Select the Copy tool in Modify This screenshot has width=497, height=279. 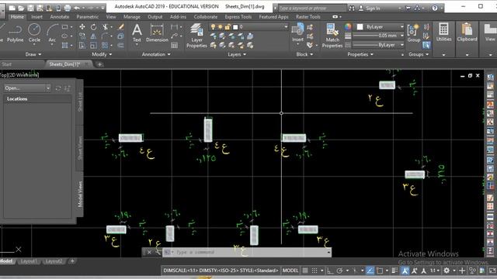click(x=82, y=36)
